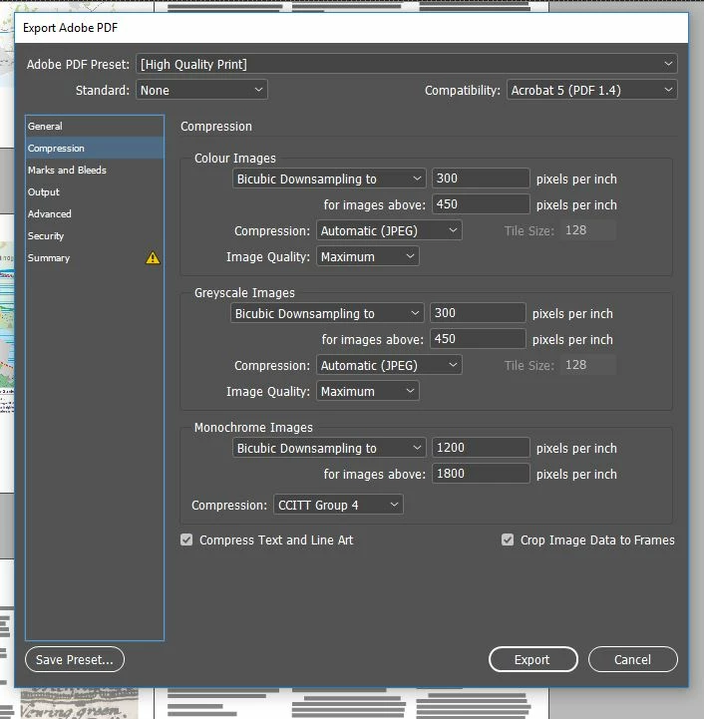Viewport: 704px width, 719px height.
Task: Open Colour Images Compression dropdown
Action: (389, 230)
